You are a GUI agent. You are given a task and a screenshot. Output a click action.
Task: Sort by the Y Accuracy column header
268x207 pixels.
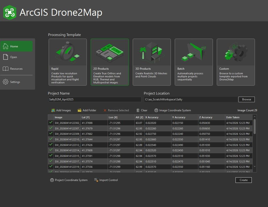185,117
